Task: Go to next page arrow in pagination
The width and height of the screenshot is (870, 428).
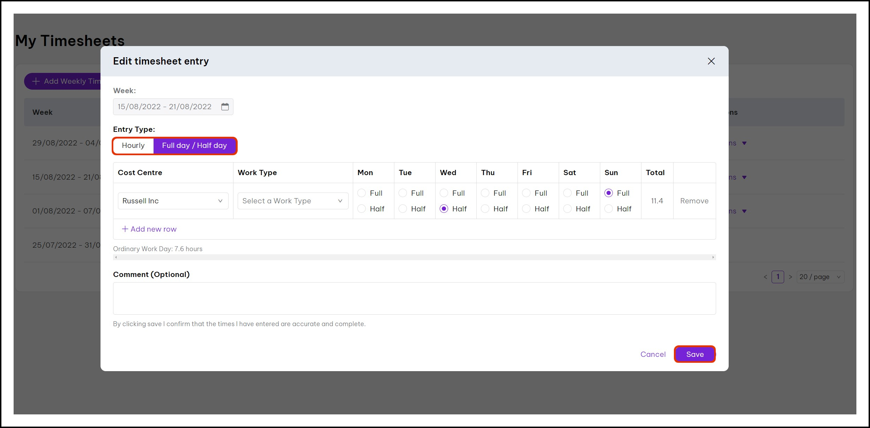Action: 790,277
